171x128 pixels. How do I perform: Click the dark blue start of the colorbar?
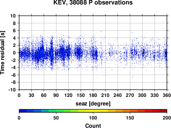(23, 111)
